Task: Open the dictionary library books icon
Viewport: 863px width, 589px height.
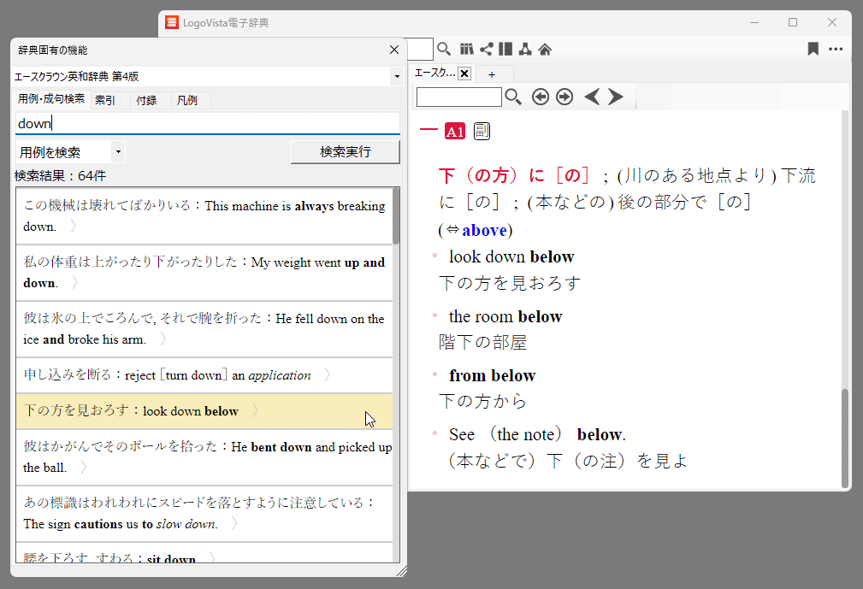Action: point(466,49)
